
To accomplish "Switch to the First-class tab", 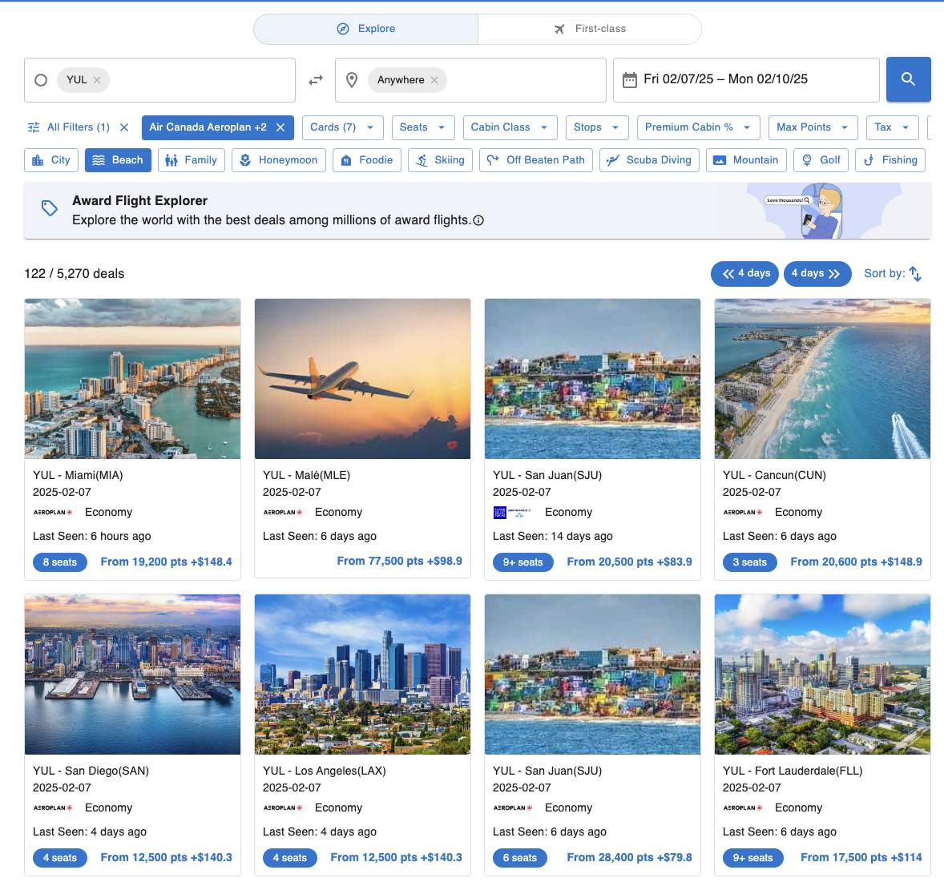I will click(589, 29).
